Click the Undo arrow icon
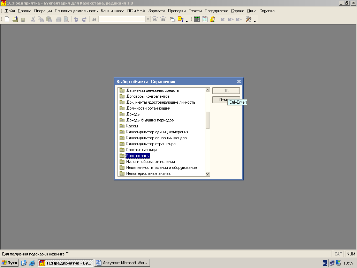The width and height of the screenshot is (357, 268). pyautogui.click(x=76, y=20)
